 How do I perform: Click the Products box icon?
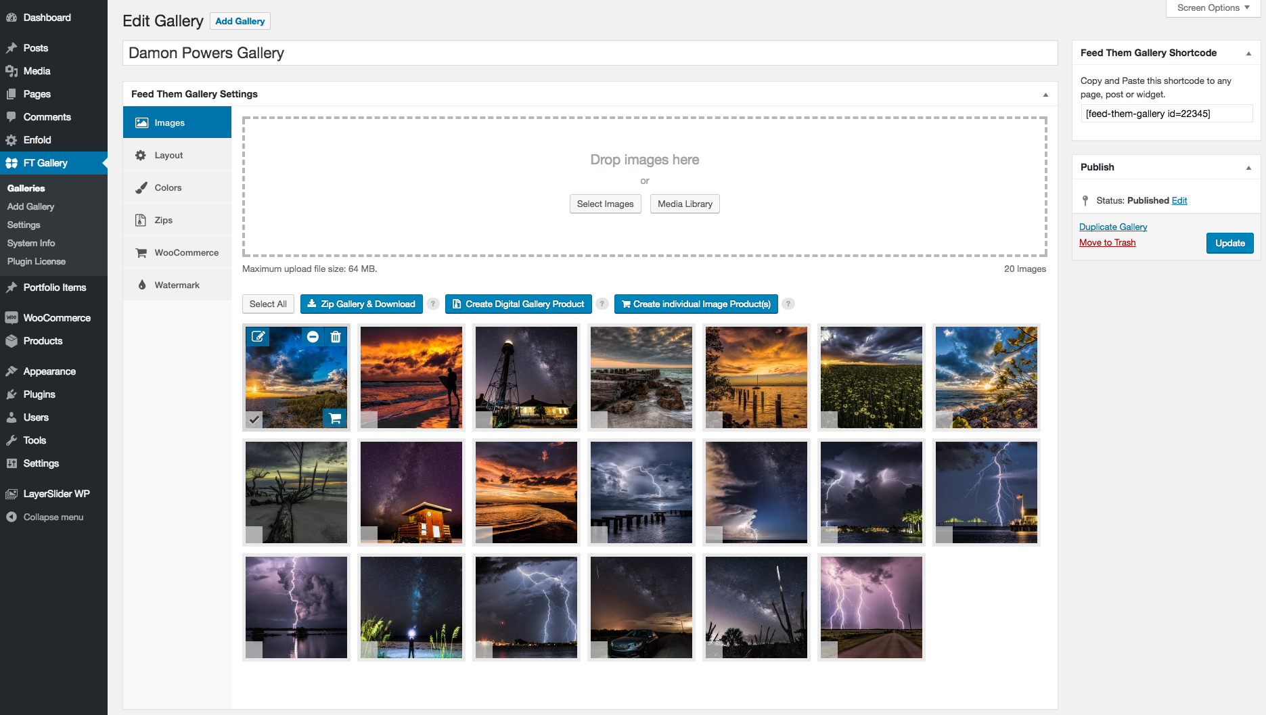click(x=12, y=341)
